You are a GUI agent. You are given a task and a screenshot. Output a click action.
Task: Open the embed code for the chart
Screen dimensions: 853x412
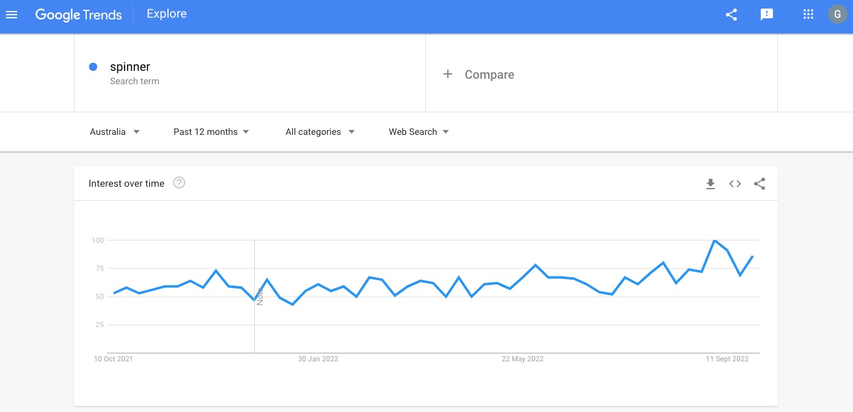click(734, 183)
